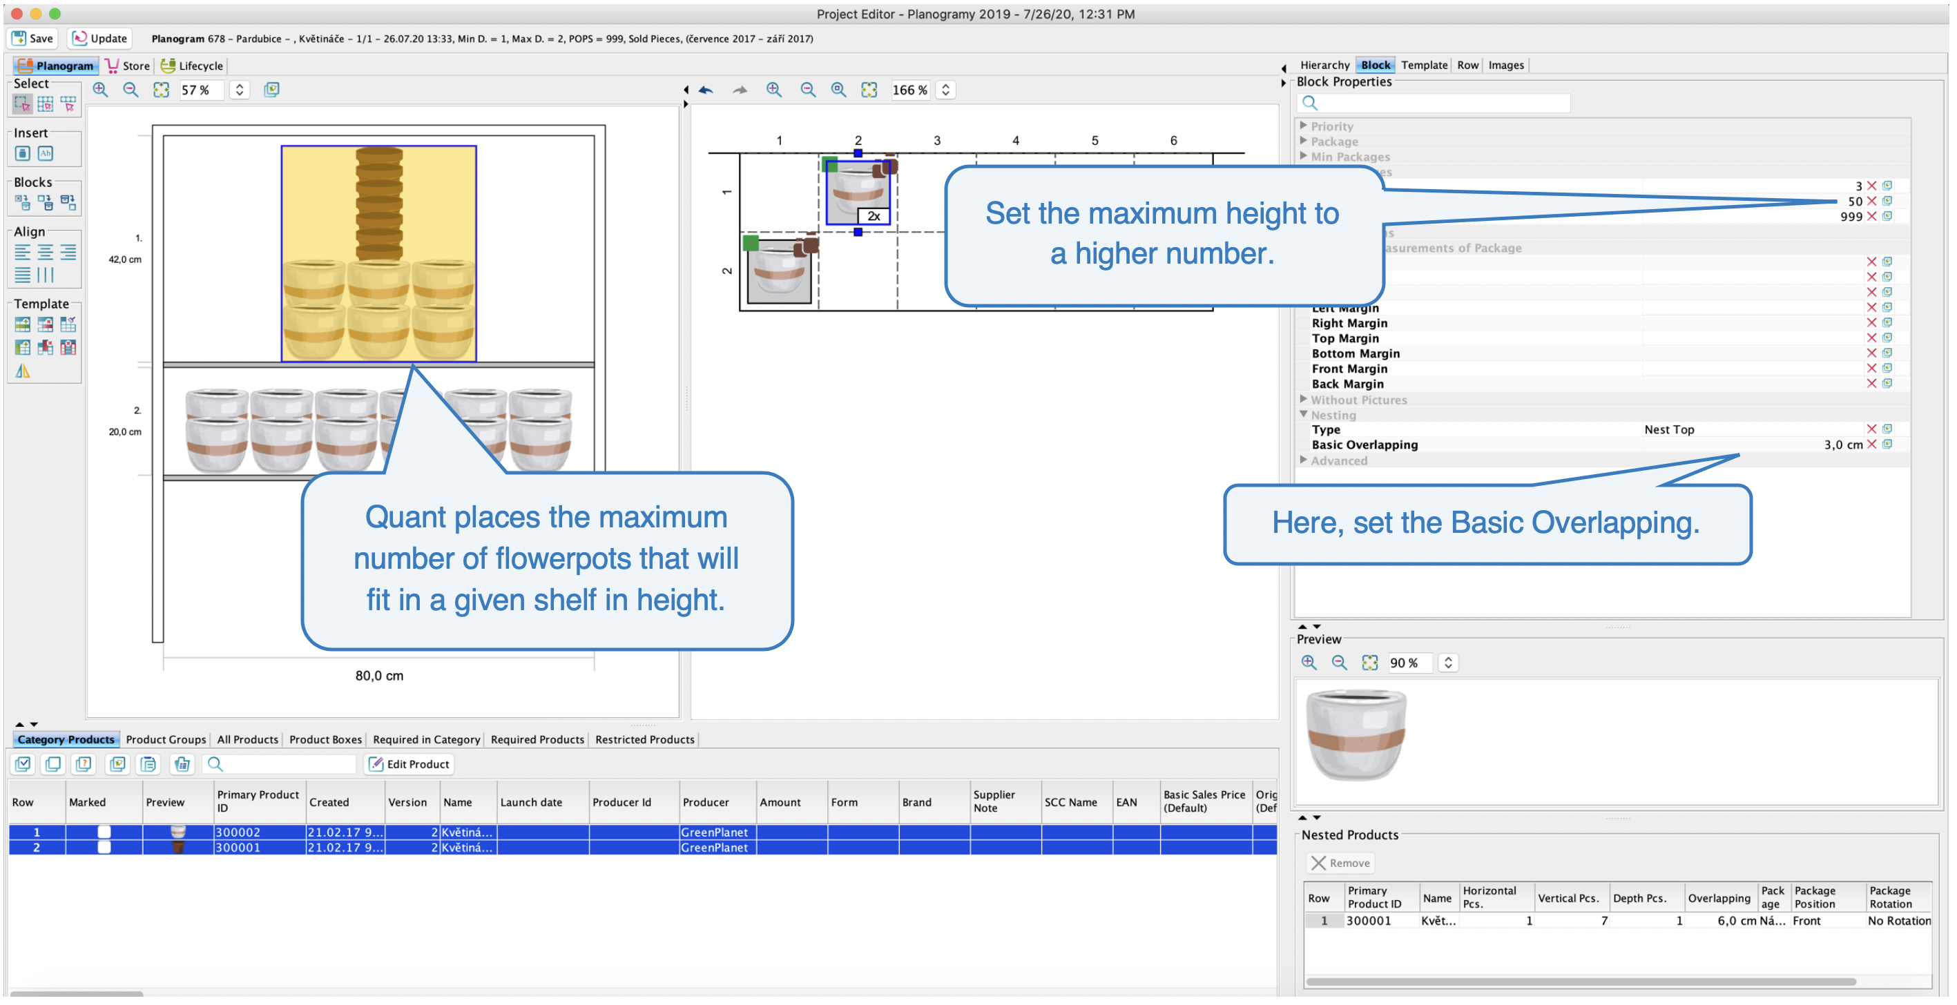Click the mirror template triangle icon
Viewport: 1957px width, 1005px height.
coord(23,371)
